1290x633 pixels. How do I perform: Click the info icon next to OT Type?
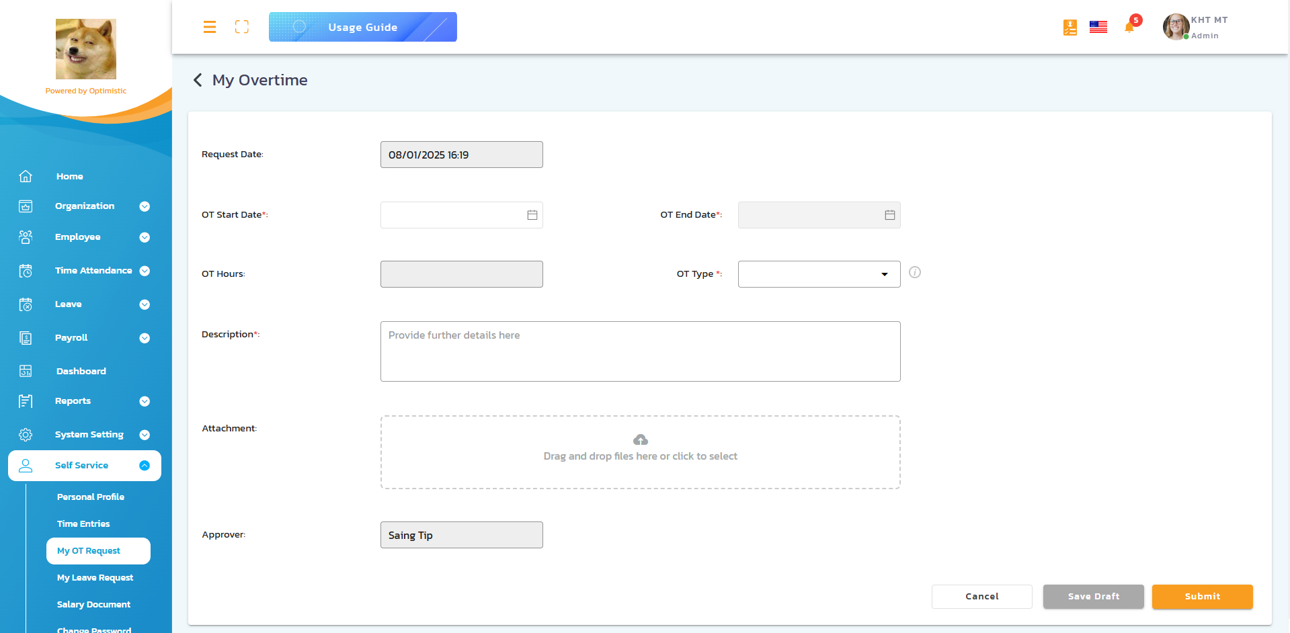pos(915,272)
